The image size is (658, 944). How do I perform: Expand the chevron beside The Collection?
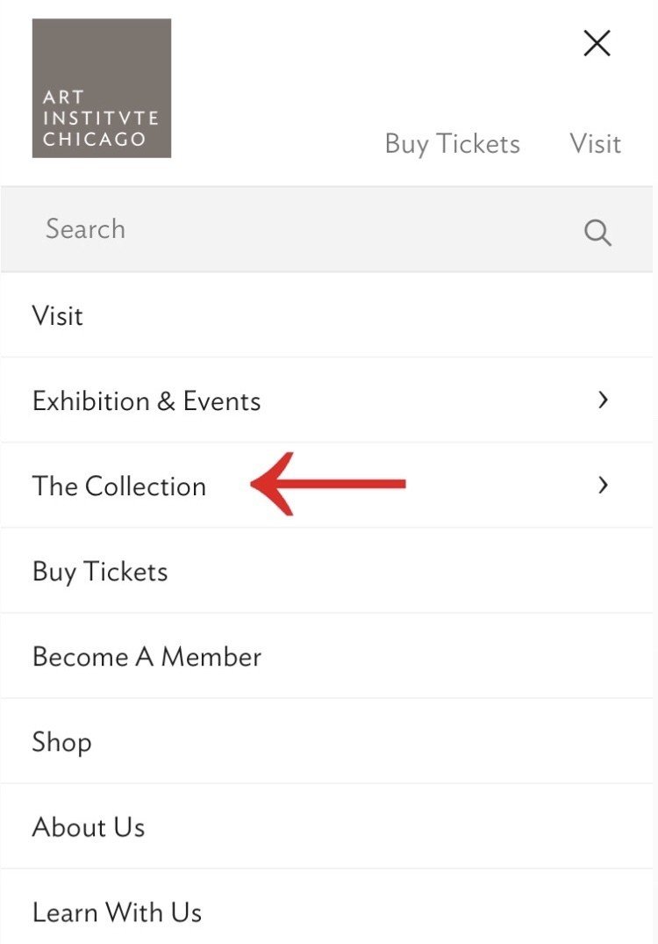pos(603,485)
